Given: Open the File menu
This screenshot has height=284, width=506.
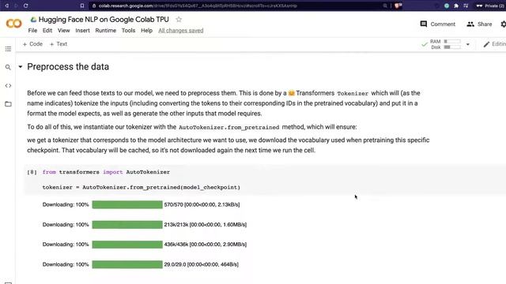Looking at the screenshot, I should [32, 31].
